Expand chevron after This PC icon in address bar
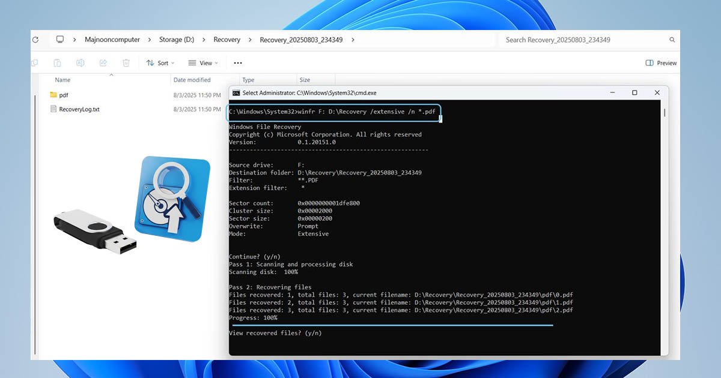 [75, 40]
